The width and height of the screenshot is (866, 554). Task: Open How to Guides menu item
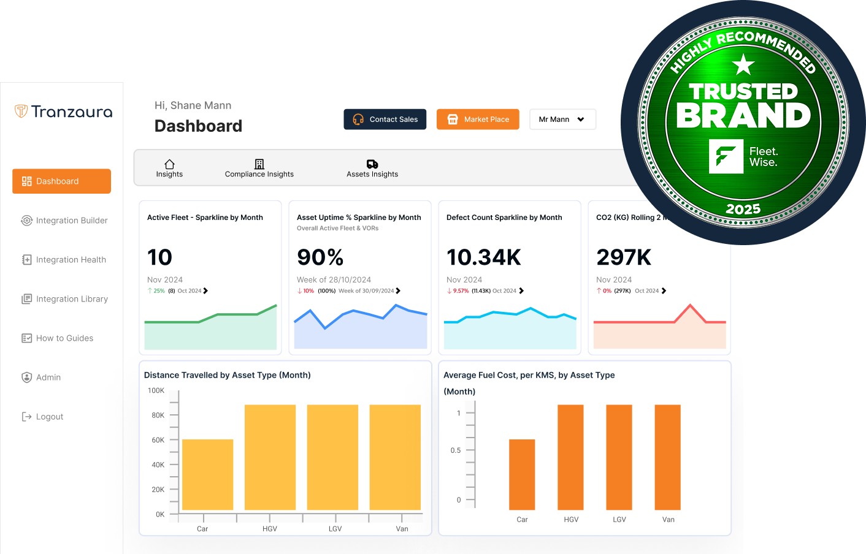57,338
